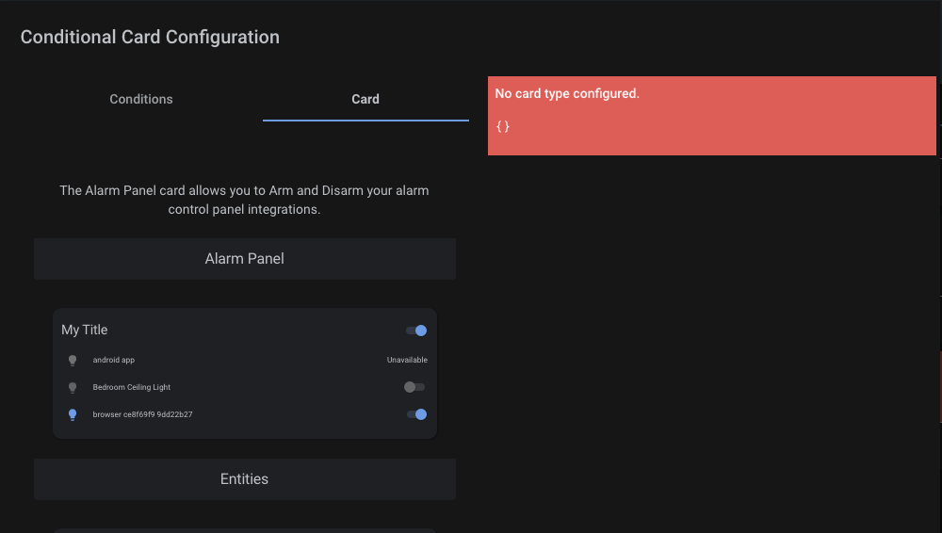Viewport: 942px width, 533px height.
Task: Click the Unavailable status text
Action: 407,360
